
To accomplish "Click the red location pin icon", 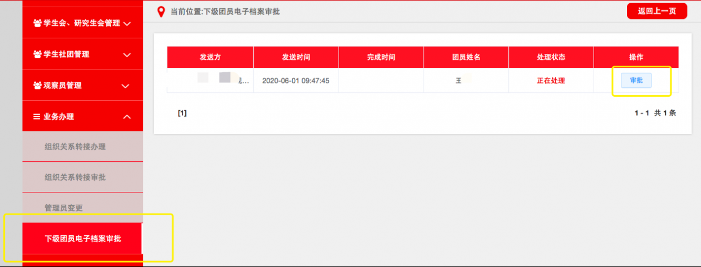I will [161, 12].
